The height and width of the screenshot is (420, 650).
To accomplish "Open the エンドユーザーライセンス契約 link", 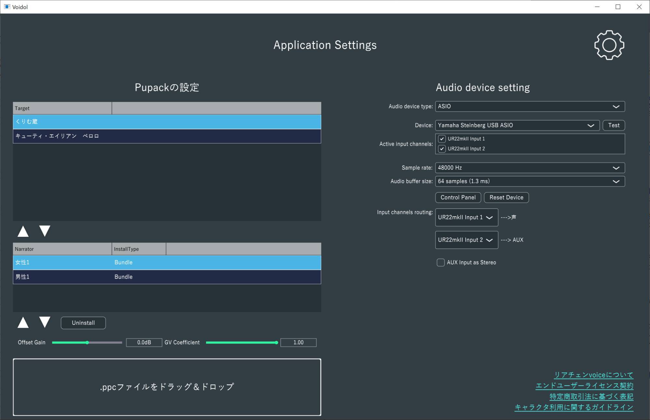I will click(x=584, y=386).
